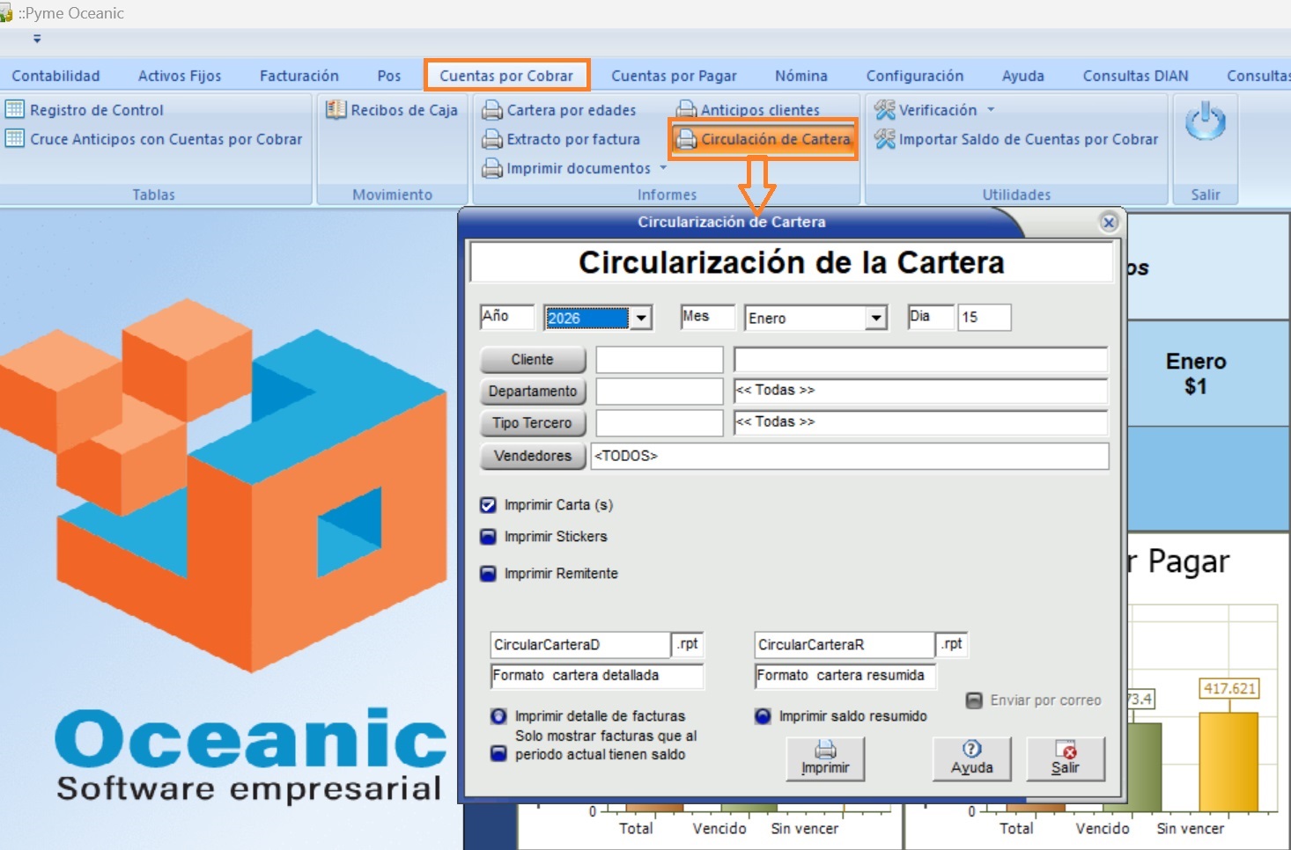The width and height of the screenshot is (1291, 850).
Task: Expand the Imprimir documentos dropdown arrow
Action: [x=663, y=168]
